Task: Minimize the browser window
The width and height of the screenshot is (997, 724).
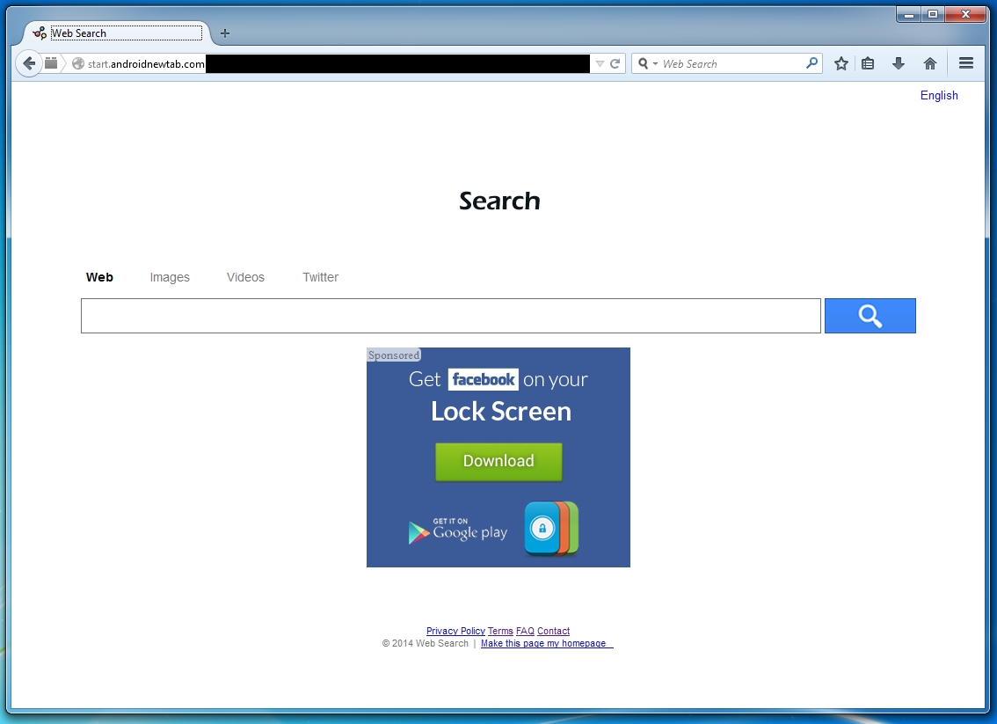Action: (909, 14)
